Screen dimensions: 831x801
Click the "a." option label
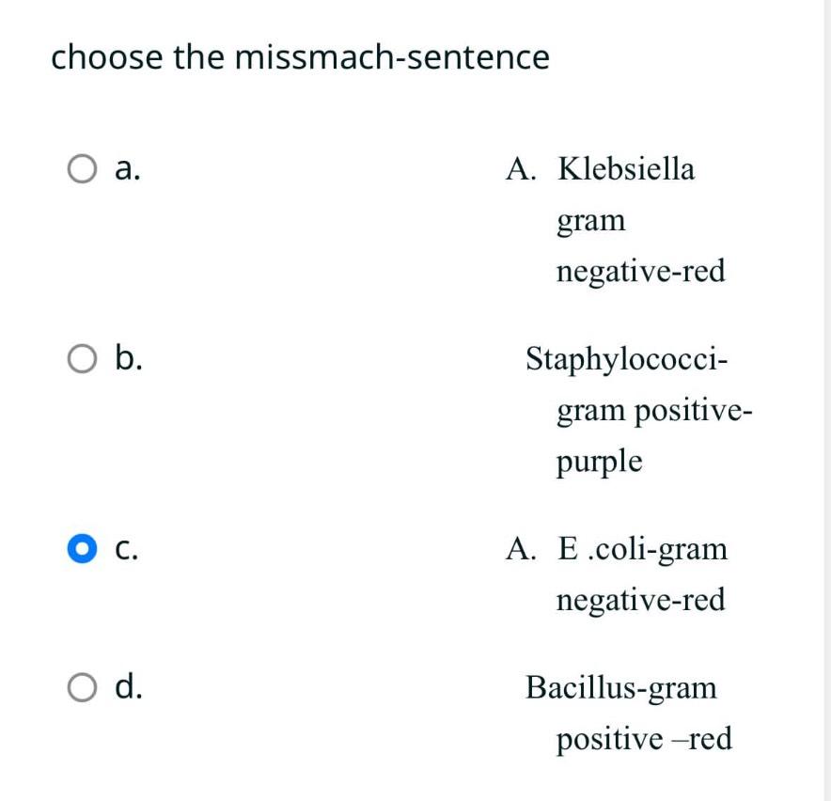click(128, 169)
